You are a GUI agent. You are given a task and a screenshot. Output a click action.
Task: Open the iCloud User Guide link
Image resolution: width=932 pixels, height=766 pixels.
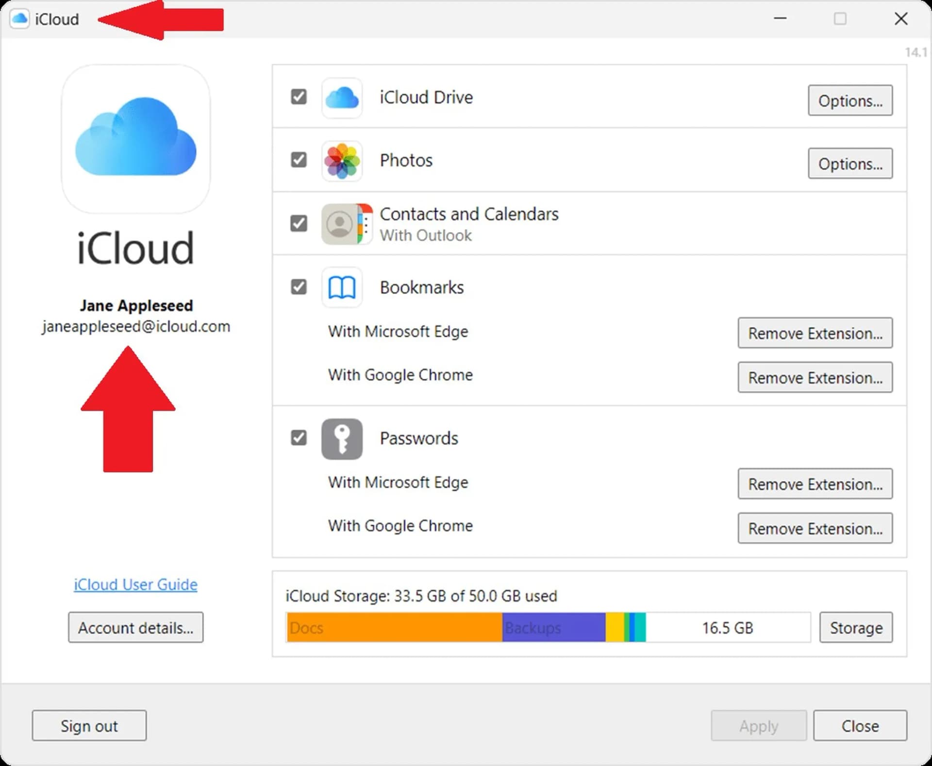click(135, 584)
